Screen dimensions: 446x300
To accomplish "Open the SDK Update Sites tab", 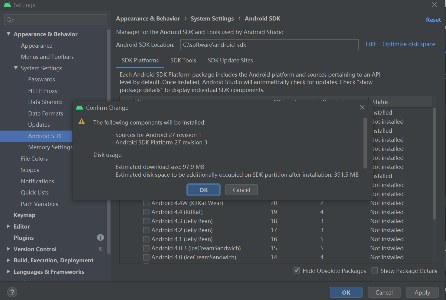I will pyautogui.click(x=230, y=61).
